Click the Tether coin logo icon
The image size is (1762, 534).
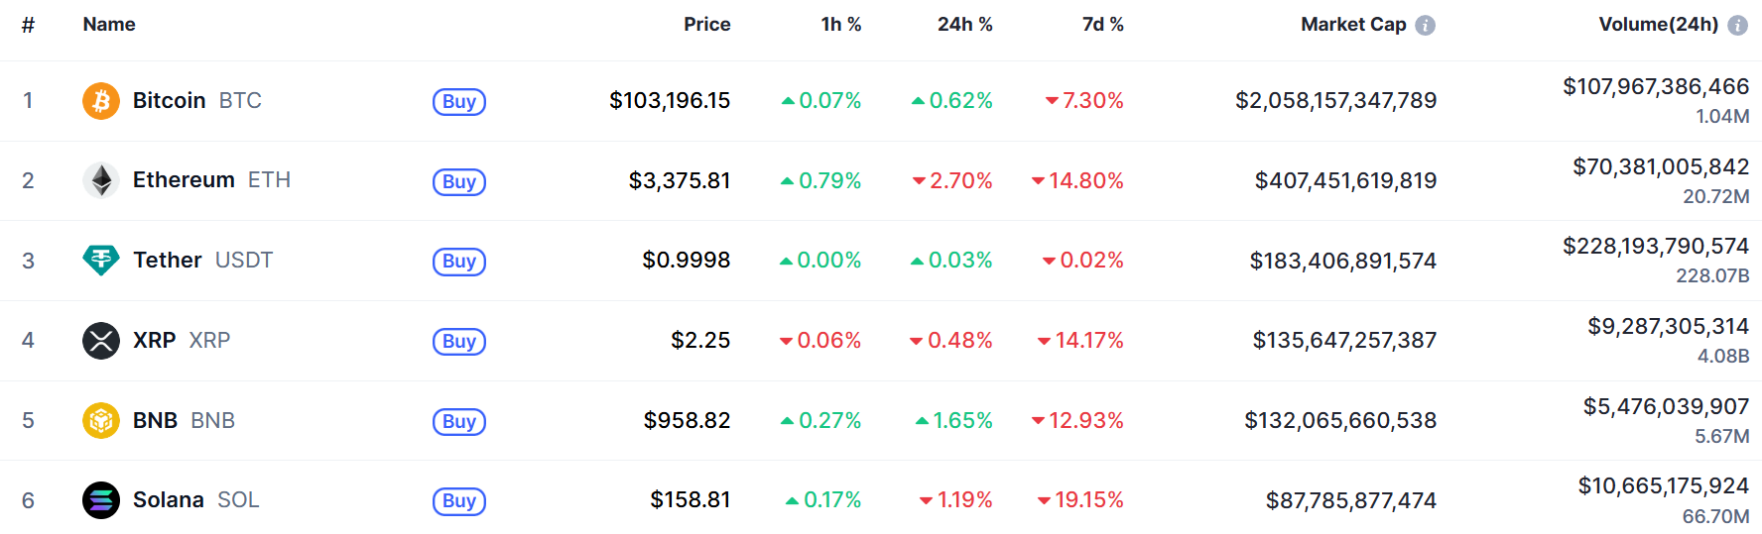pos(100,261)
